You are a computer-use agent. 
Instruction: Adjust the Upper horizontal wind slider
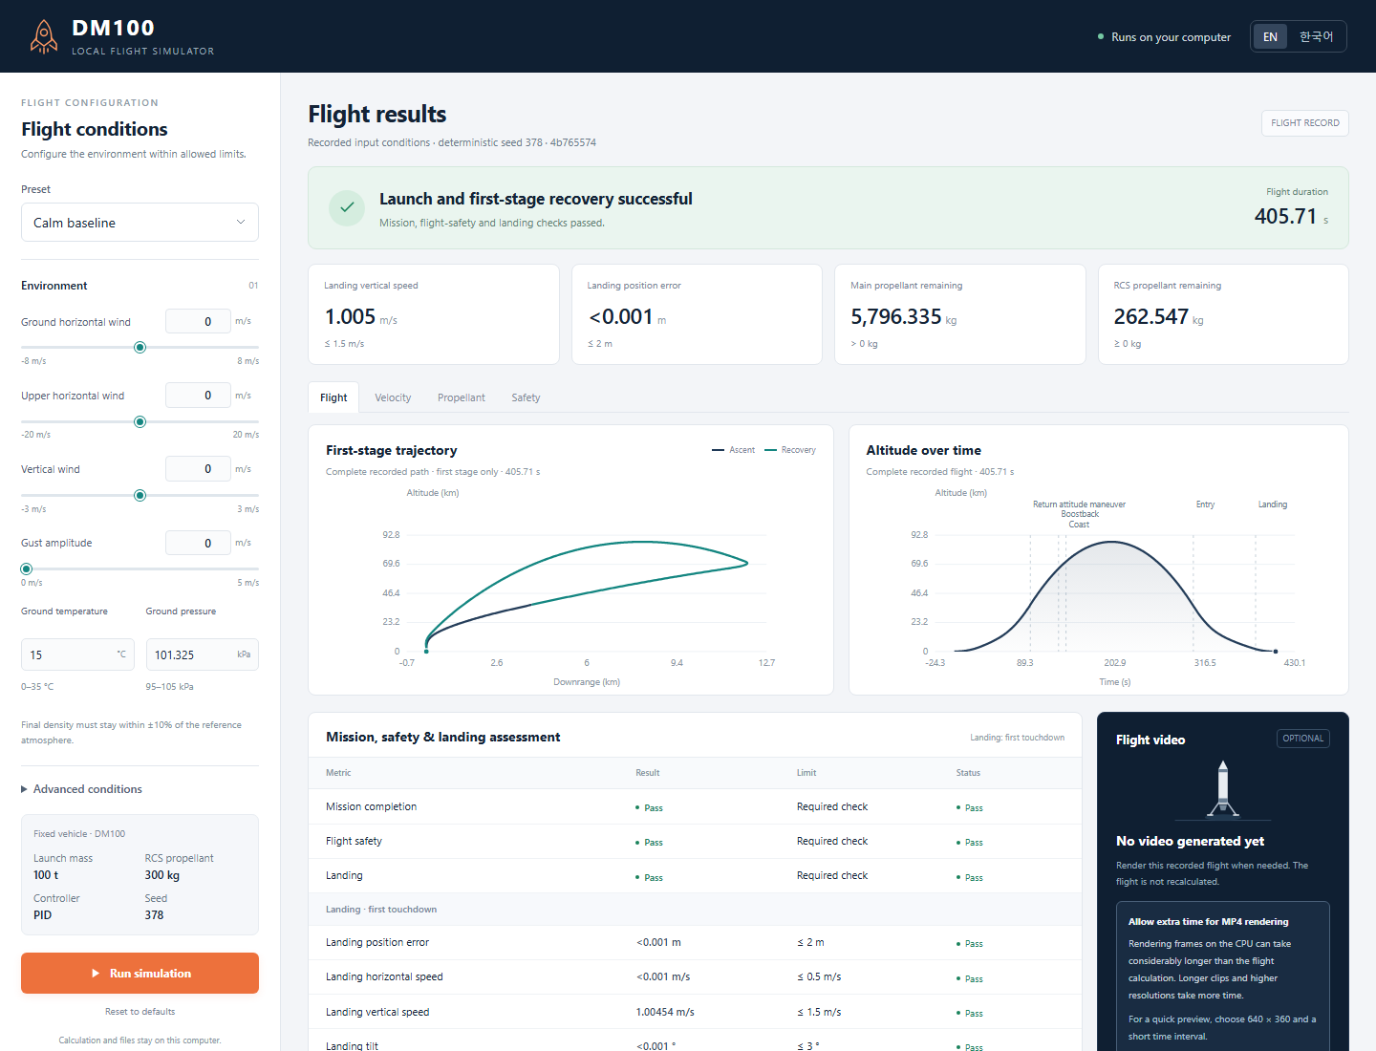[x=140, y=421]
